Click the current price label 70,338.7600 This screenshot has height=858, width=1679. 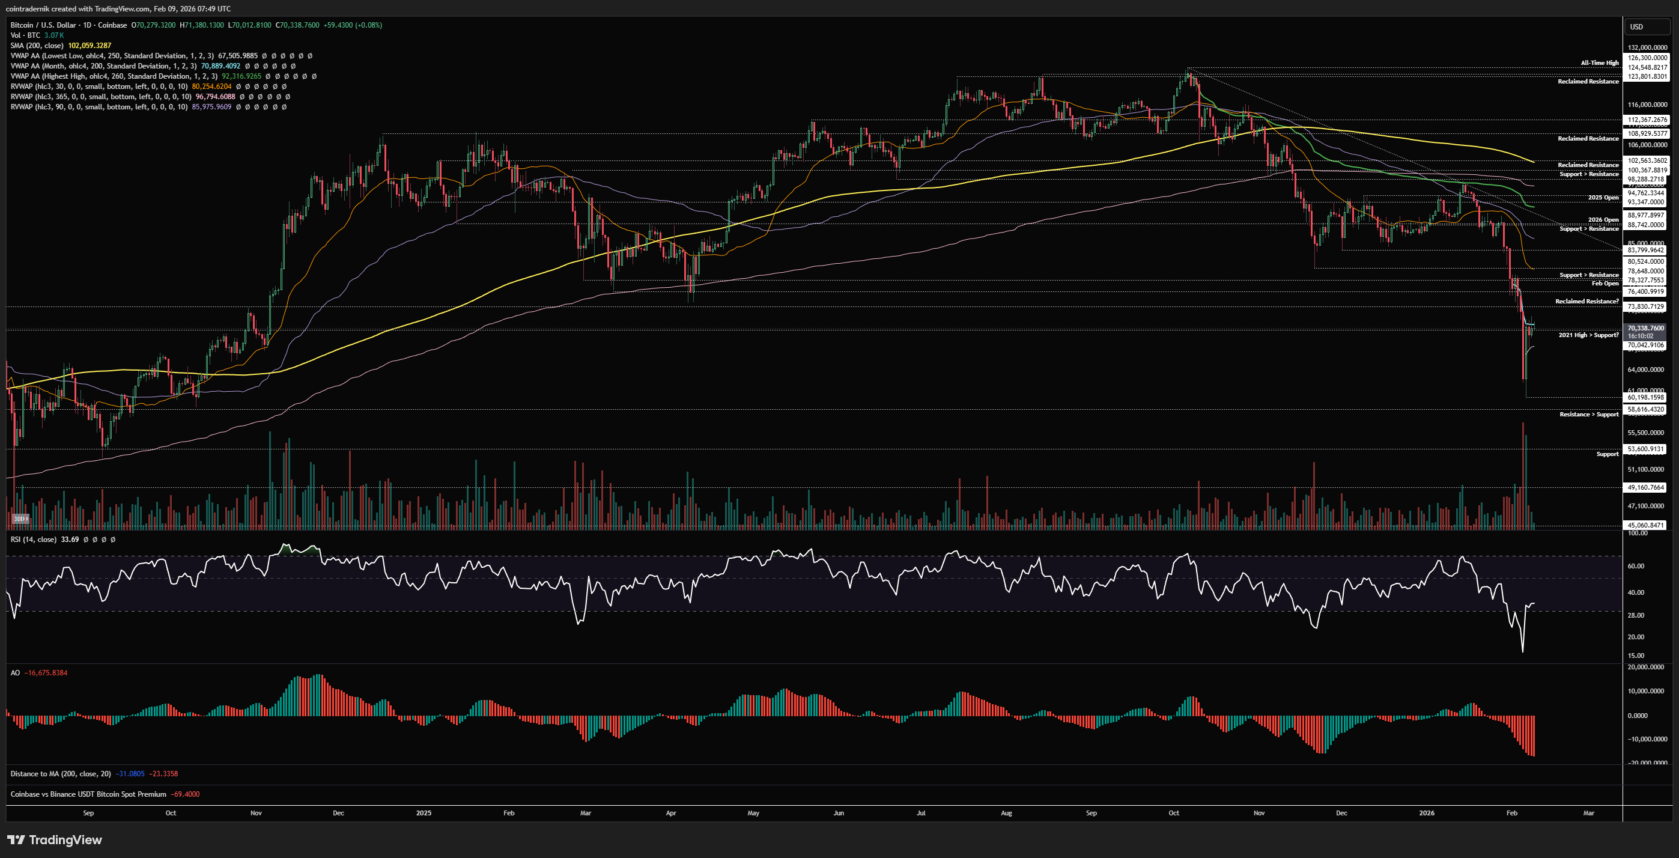coord(1645,328)
